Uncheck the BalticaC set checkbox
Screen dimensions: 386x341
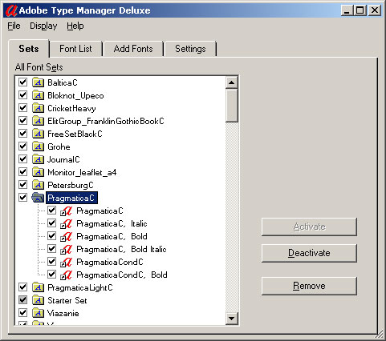[23, 82]
